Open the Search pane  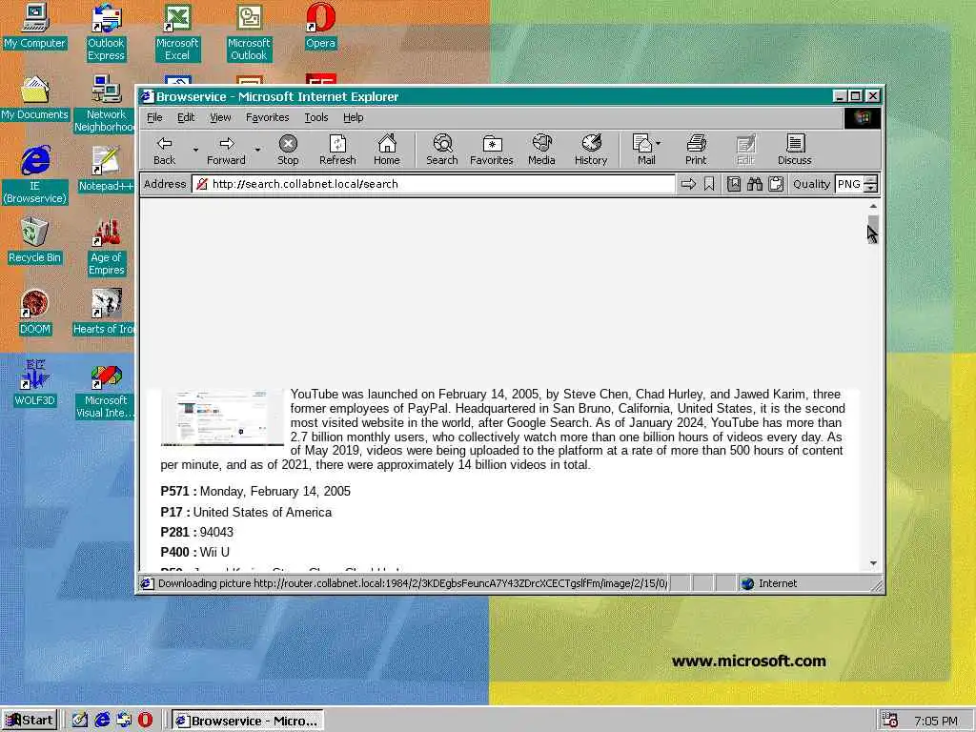click(442, 150)
